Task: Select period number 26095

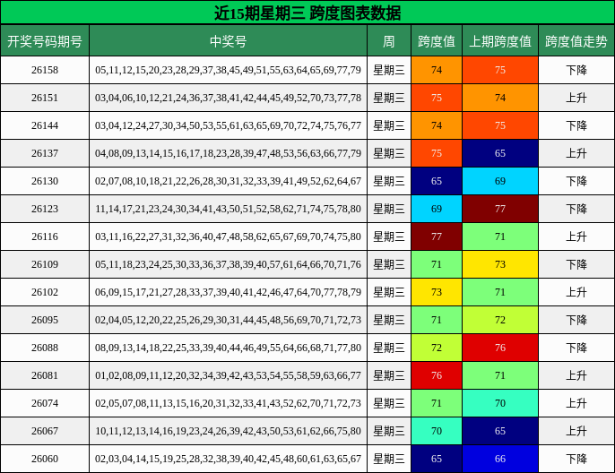Action: [45, 320]
